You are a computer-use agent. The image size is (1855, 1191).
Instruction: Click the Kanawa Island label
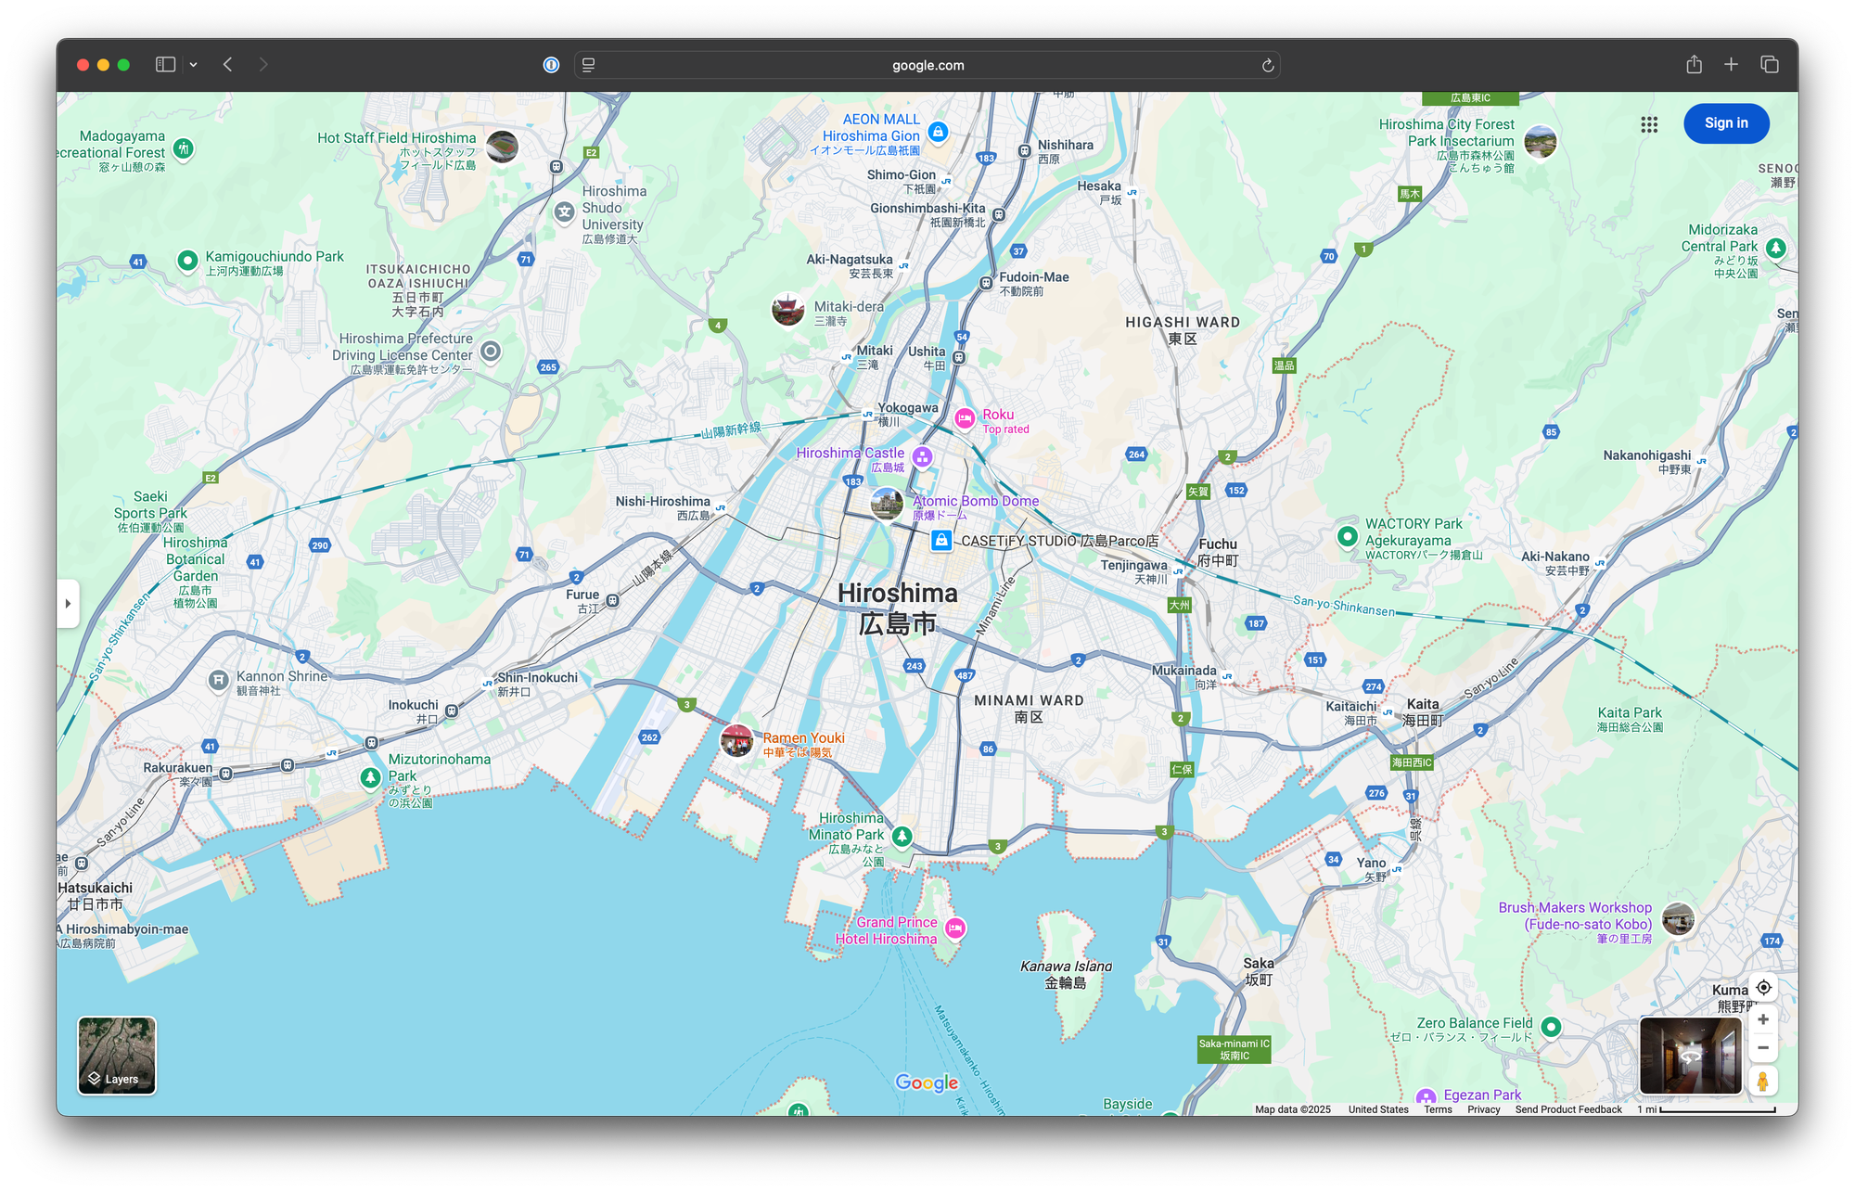(1066, 974)
